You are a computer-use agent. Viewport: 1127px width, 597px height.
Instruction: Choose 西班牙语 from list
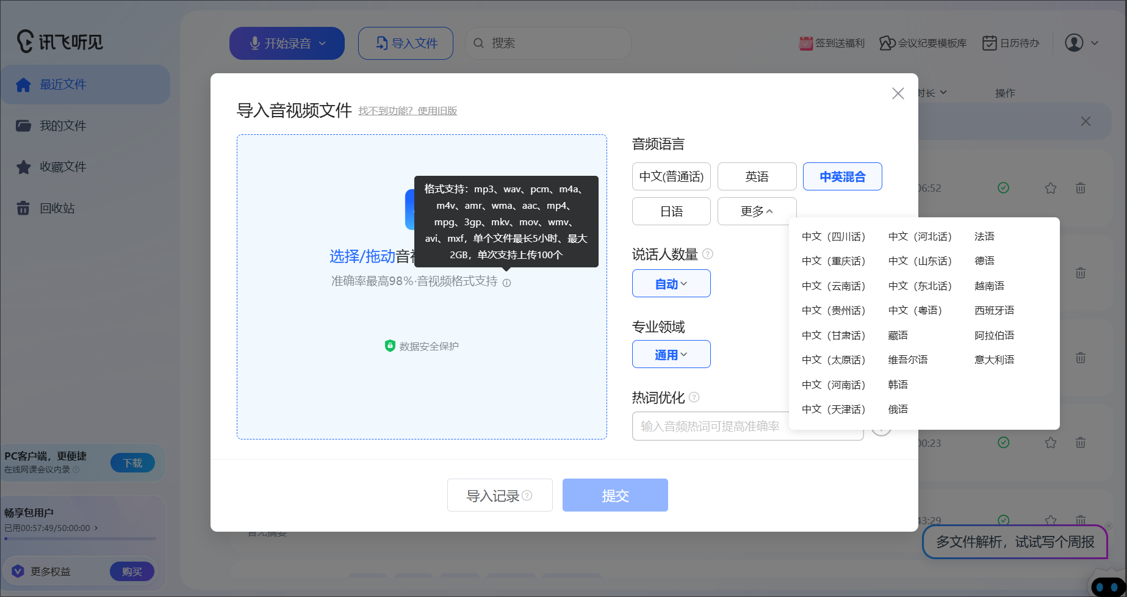coord(995,310)
